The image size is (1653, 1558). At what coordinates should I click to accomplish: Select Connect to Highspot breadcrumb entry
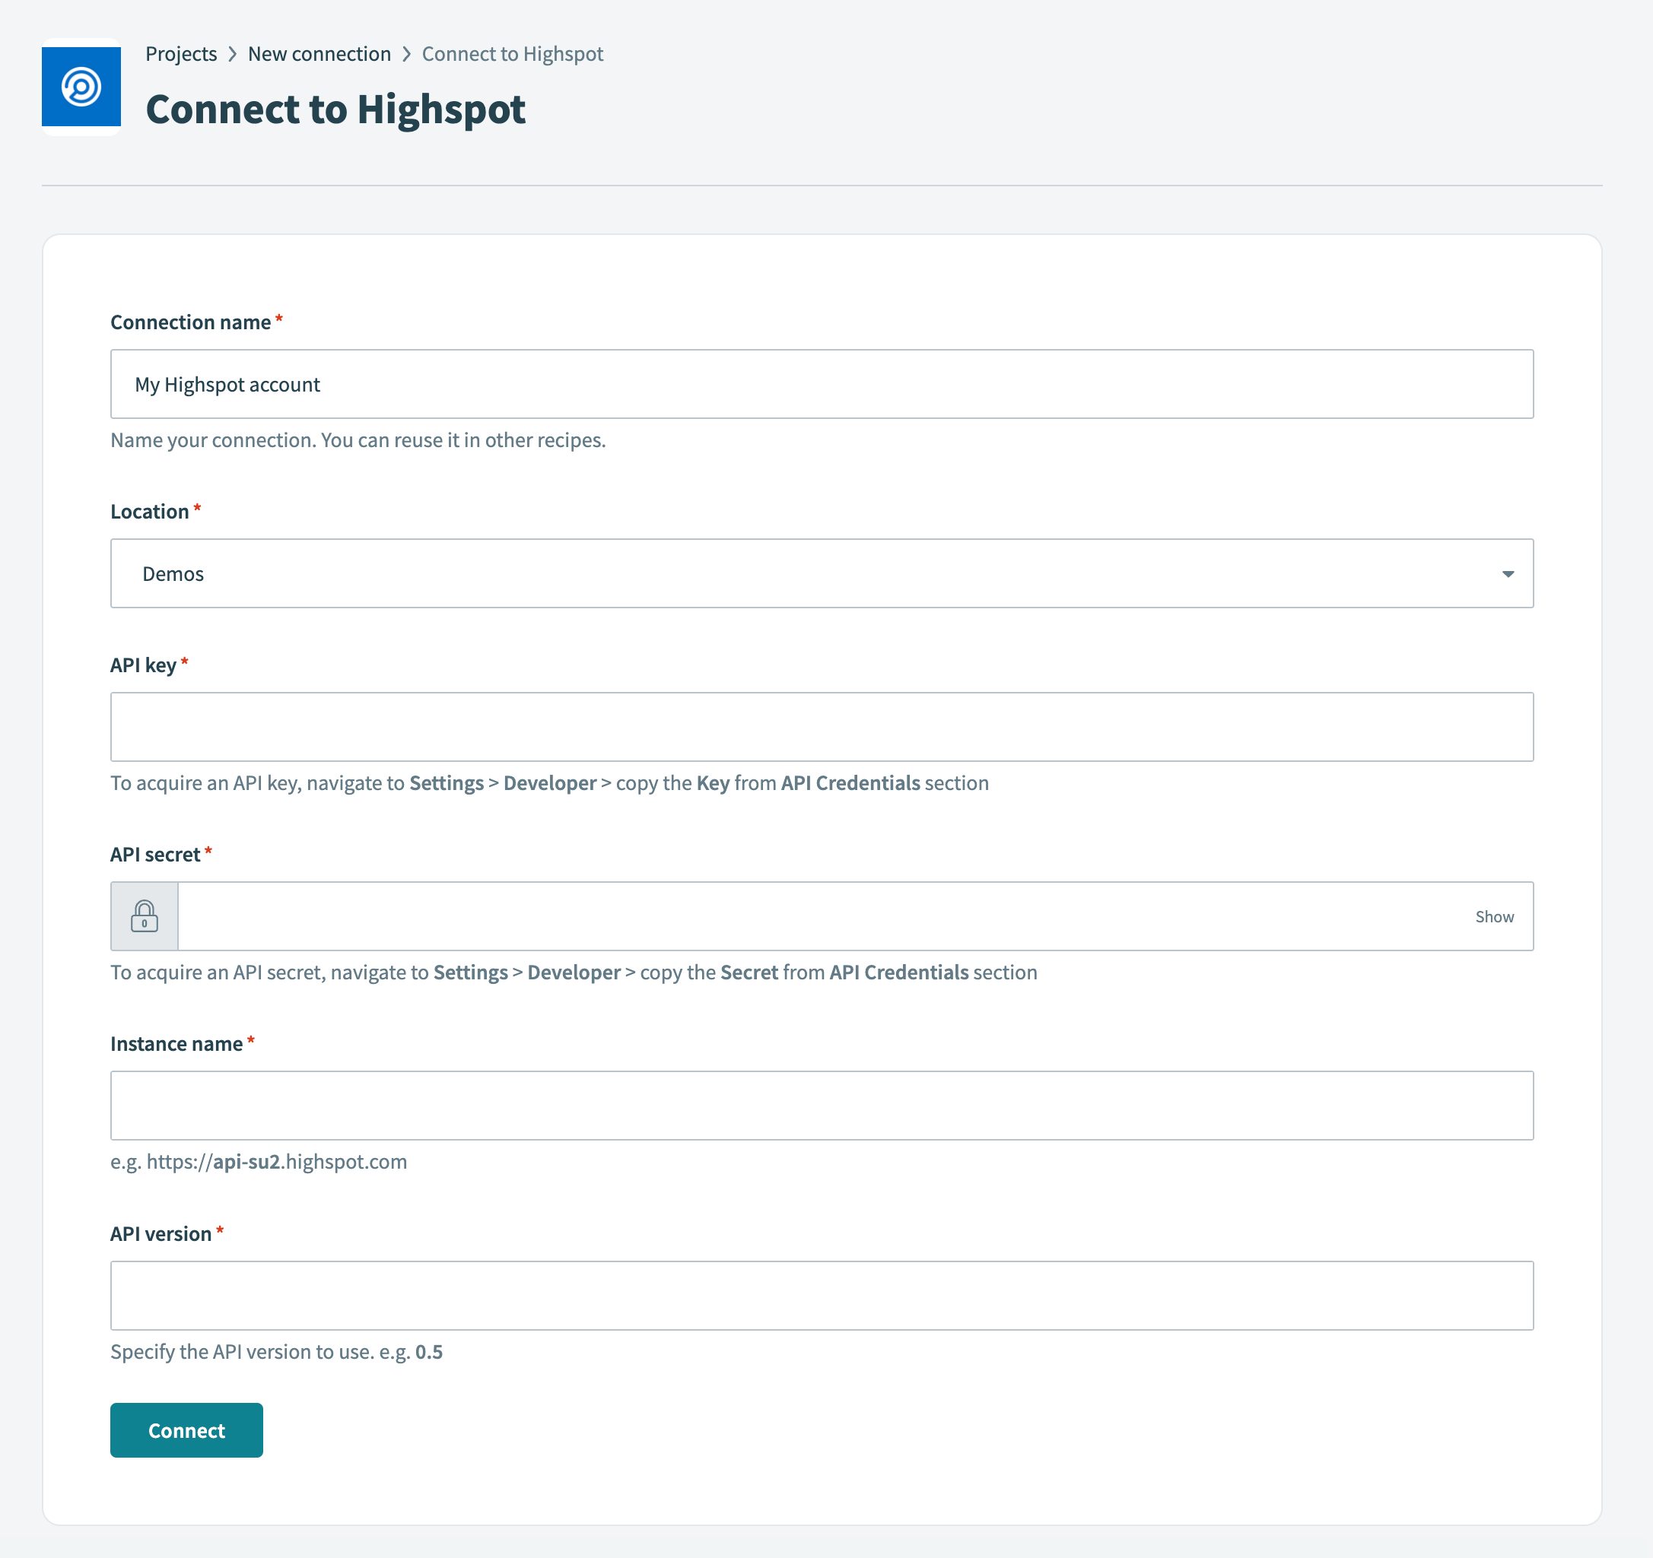[512, 53]
